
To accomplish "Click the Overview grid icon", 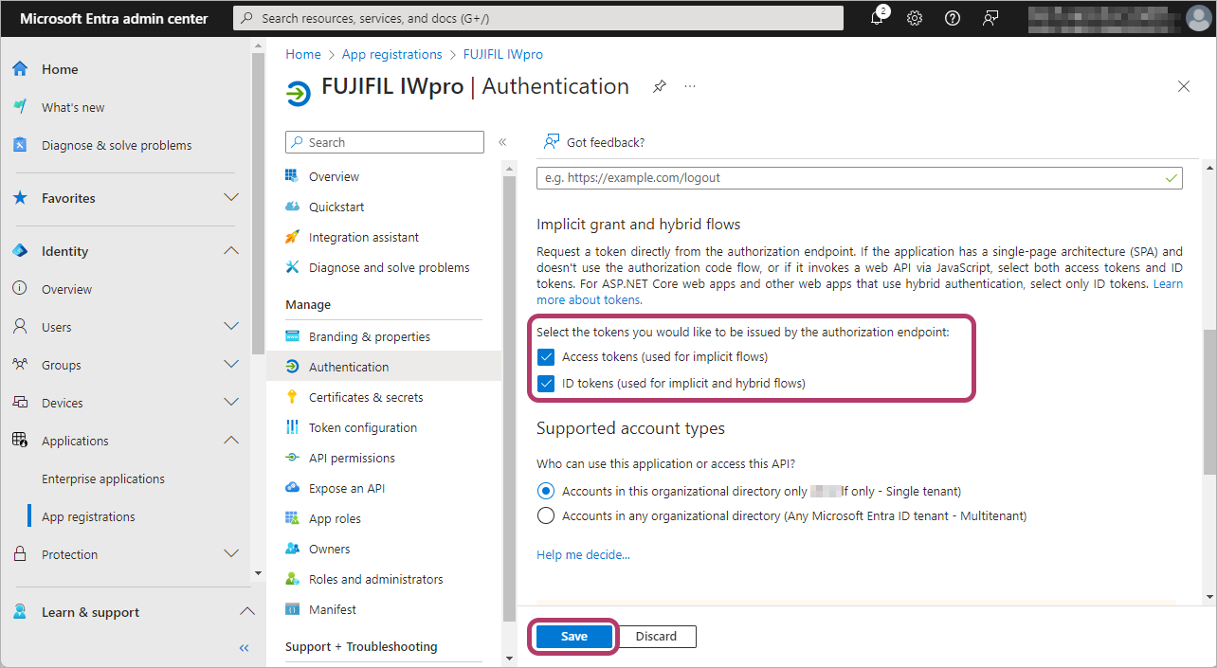I will (292, 176).
